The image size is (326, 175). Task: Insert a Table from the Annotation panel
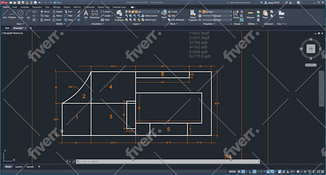point(105,20)
